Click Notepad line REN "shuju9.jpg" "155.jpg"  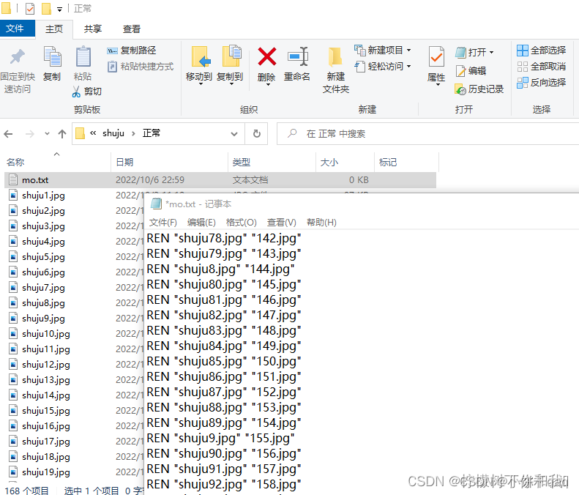click(x=220, y=438)
